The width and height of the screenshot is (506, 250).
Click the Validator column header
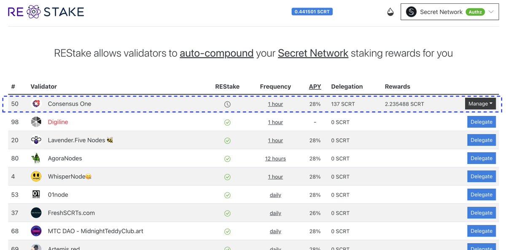tap(43, 86)
